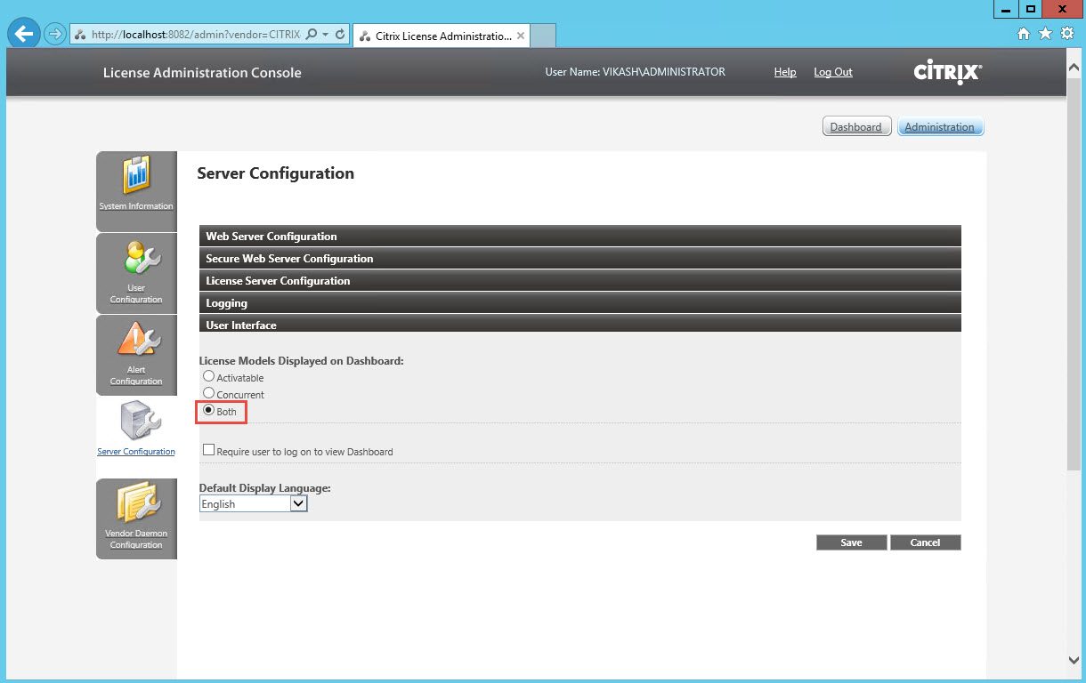1086x683 pixels.
Task: Close the Citrix License Administration tab
Action: coord(521,36)
